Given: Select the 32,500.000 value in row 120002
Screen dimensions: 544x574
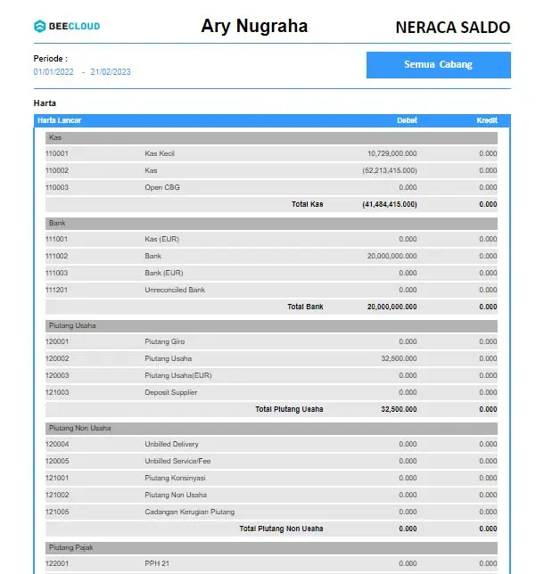Looking at the screenshot, I should coord(399,358).
